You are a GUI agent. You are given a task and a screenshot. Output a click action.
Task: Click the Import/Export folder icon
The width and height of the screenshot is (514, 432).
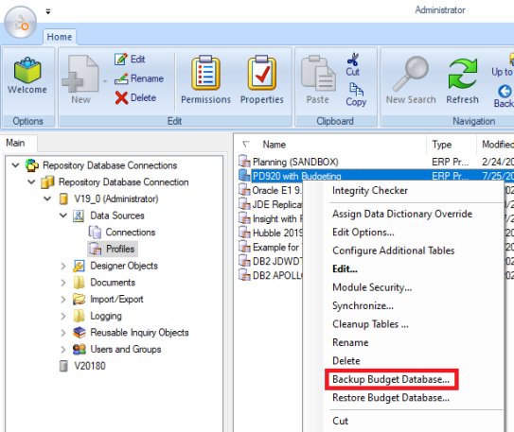[79, 299]
